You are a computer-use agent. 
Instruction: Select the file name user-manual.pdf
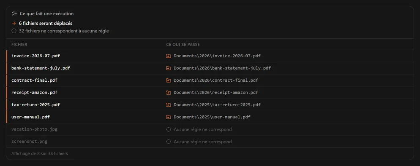[30, 117]
